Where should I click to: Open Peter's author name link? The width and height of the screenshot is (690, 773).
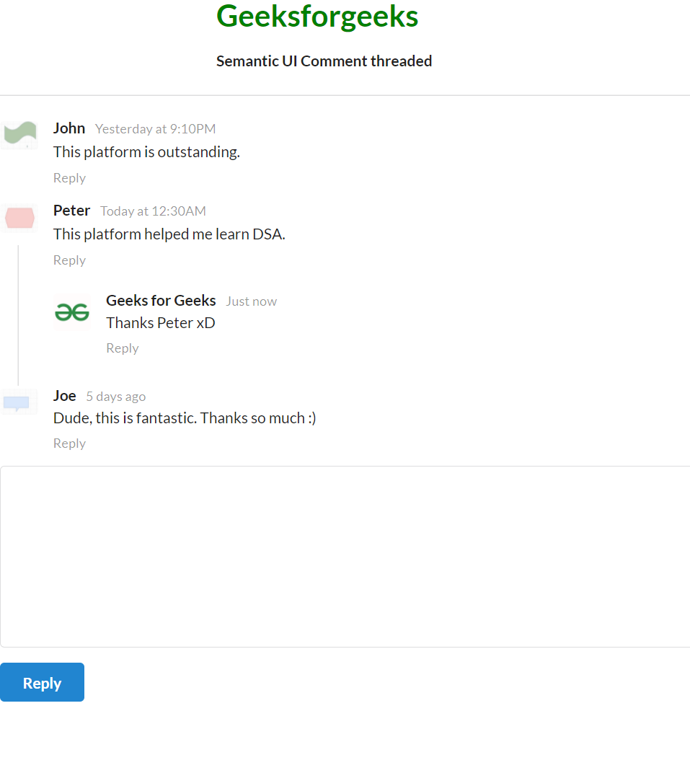(x=71, y=211)
